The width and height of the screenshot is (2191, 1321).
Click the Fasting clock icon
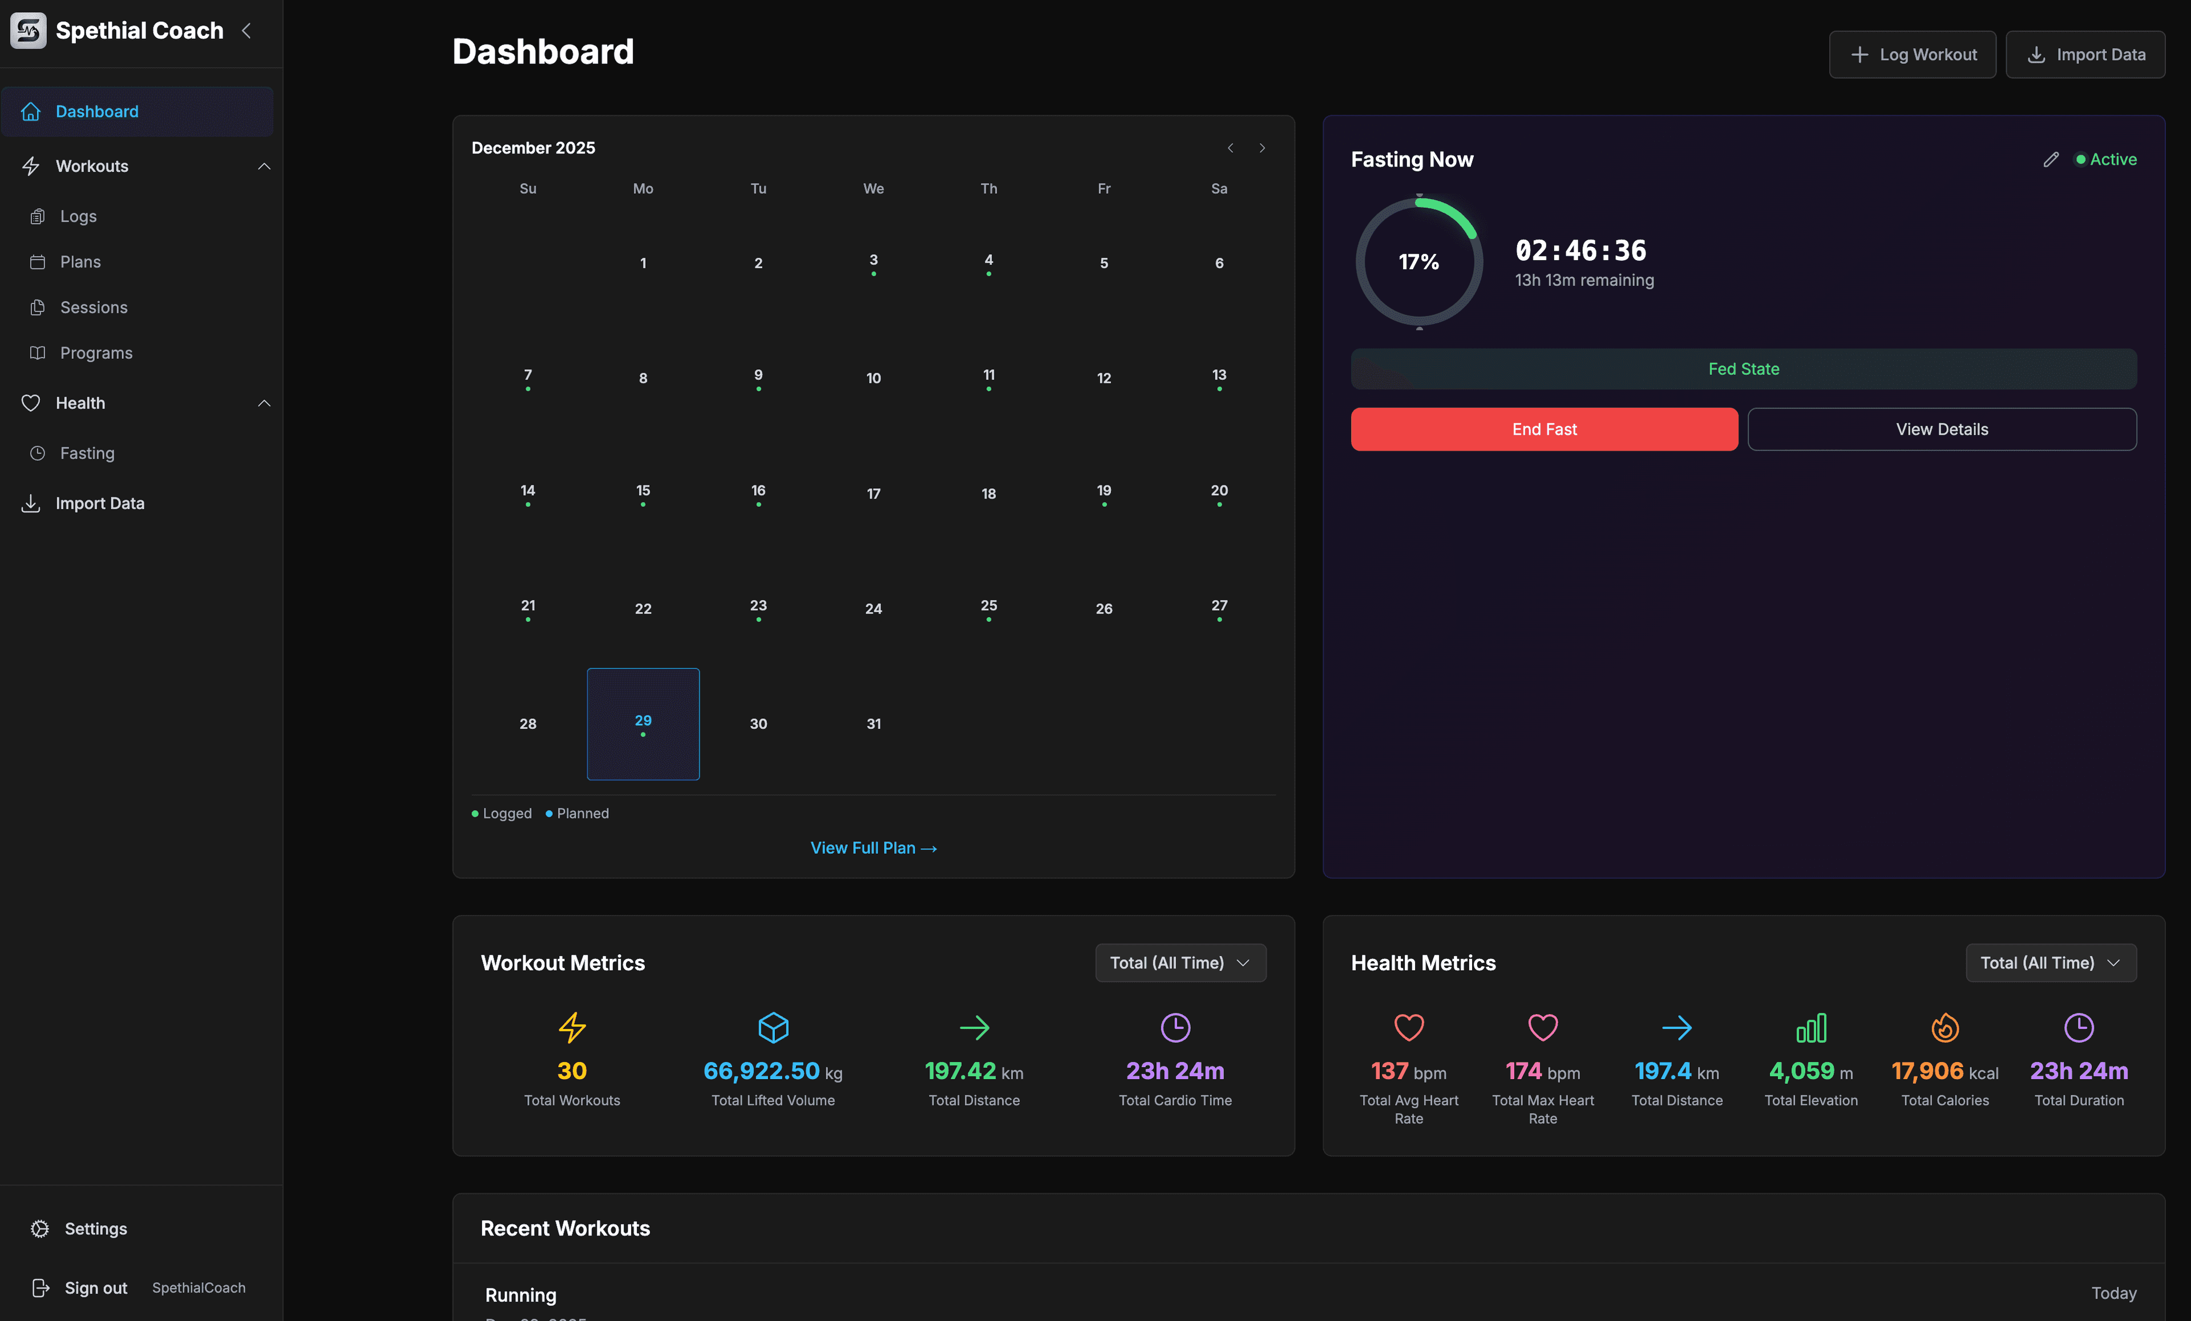pos(37,452)
